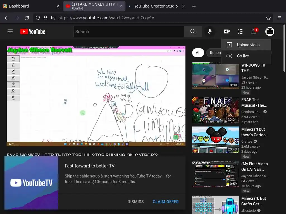Select the All filter chip
This screenshot has height=214, width=286.
(198, 53)
